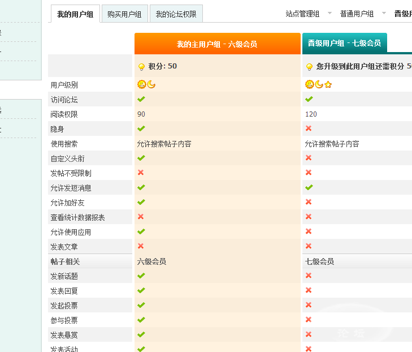Click the 积分: 50 text
412x352 pixels.
(163, 66)
